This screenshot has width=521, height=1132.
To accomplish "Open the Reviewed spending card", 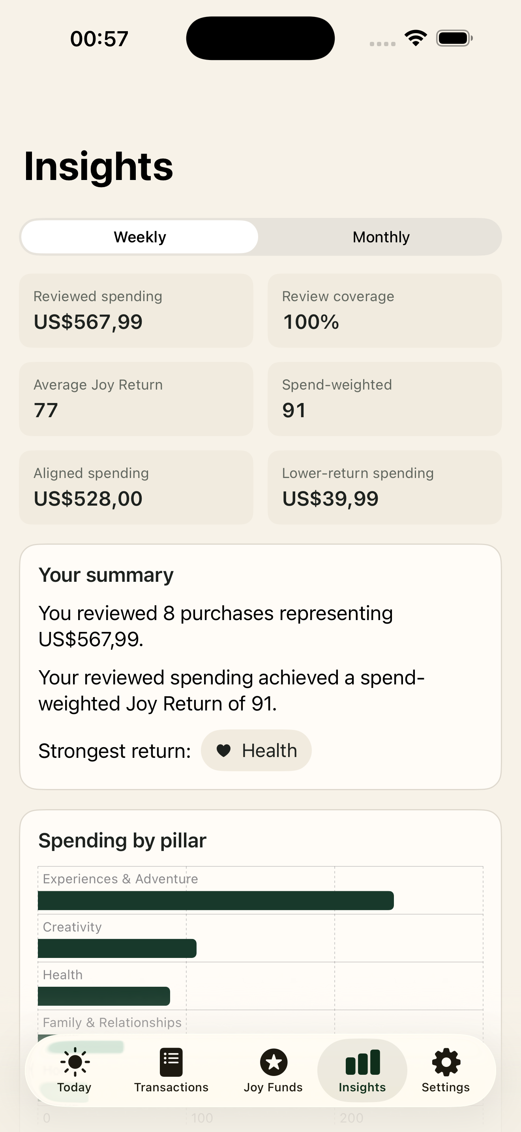I will pyautogui.click(x=136, y=311).
